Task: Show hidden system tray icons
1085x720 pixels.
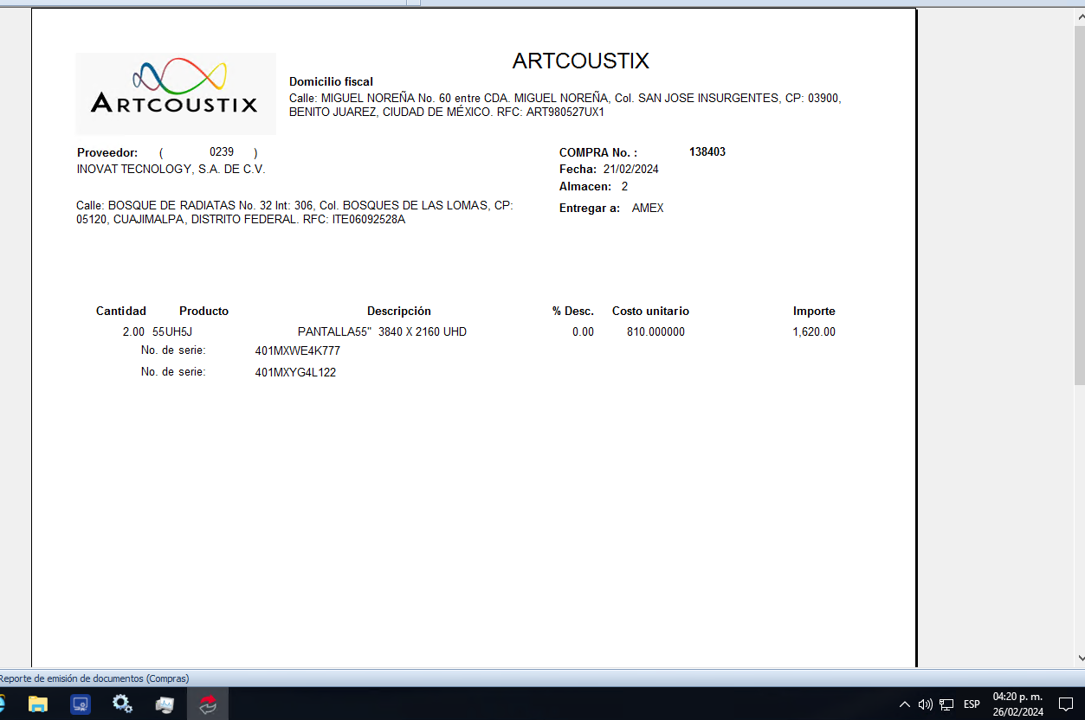Action: click(905, 704)
